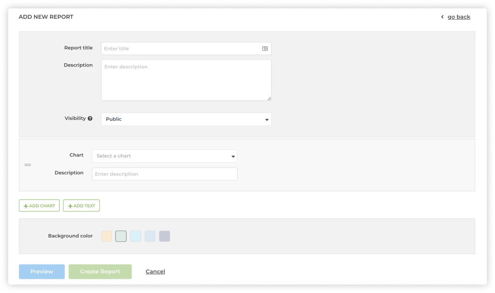Screen dimensions: 495x293
Task: Focus the Report title input field
Action: (186, 49)
